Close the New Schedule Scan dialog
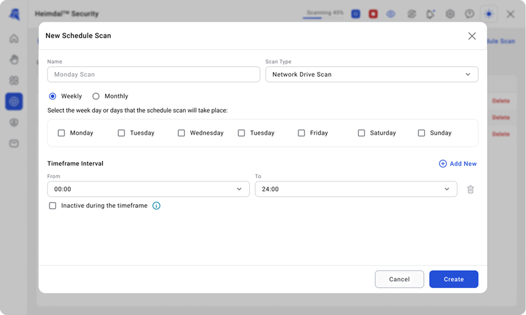Image resolution: width=526 pixels, height=315 pixels. (x=472, y=36)
